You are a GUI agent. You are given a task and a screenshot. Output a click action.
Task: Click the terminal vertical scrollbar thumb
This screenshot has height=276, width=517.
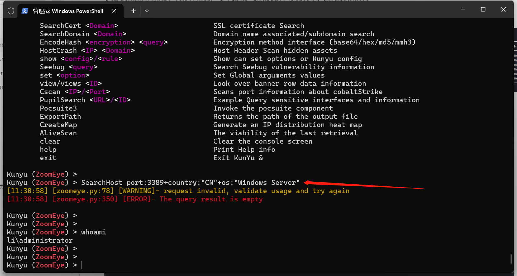tap(511, 259)
